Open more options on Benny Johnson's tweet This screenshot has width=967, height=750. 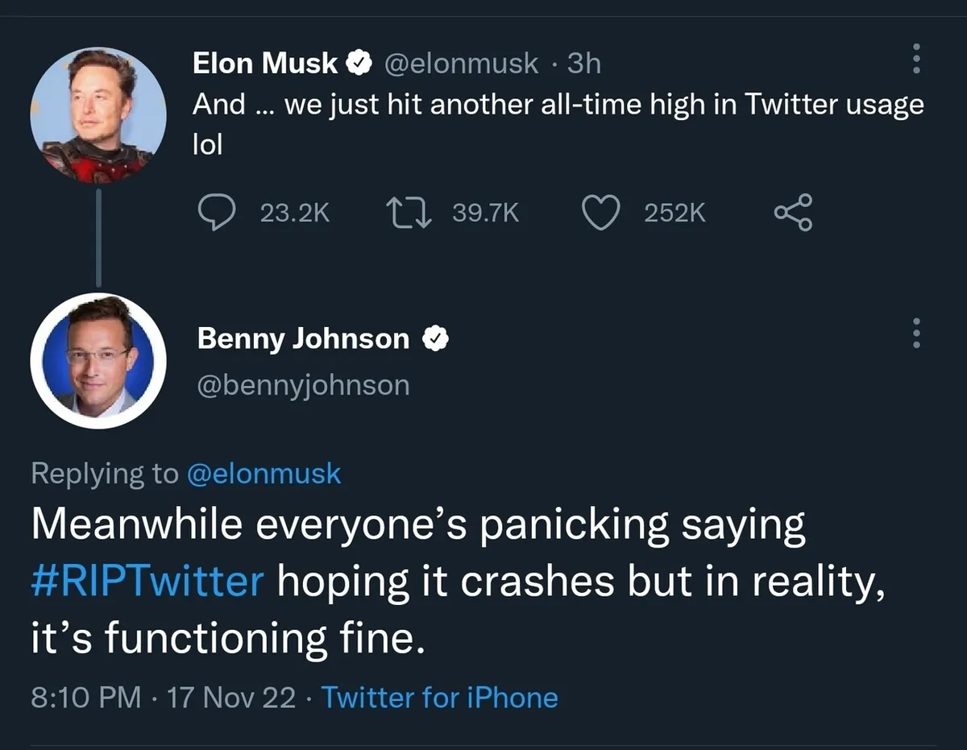(x=915, y=333)
